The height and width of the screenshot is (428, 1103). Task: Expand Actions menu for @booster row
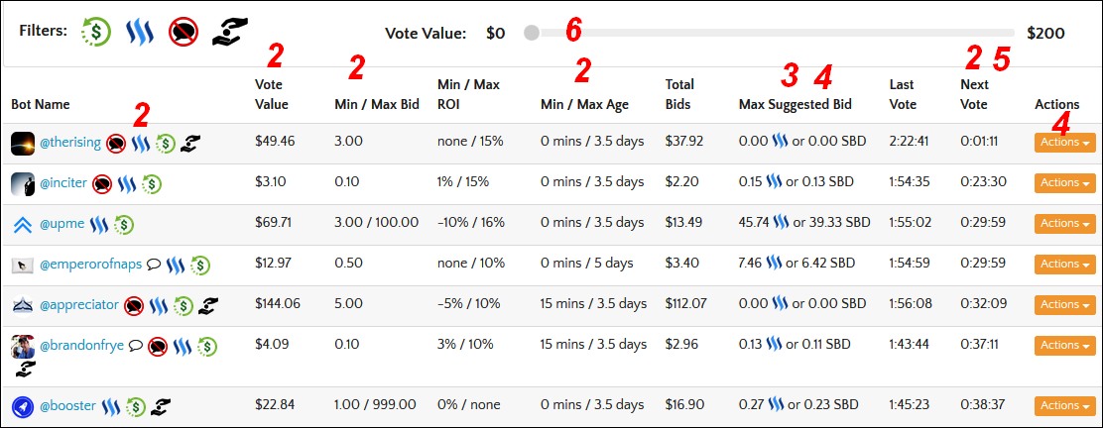click(1064, 405)
